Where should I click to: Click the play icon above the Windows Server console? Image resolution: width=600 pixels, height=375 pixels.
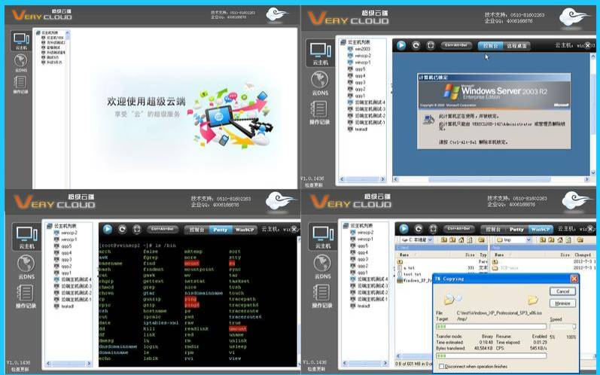[401, 45]
